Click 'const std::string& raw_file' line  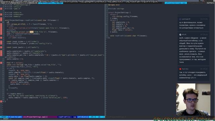coord(34,65)
